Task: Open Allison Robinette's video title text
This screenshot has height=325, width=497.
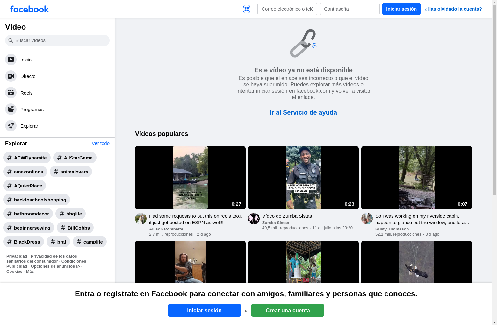Action: pyautogui.click(x=196, y=219)
